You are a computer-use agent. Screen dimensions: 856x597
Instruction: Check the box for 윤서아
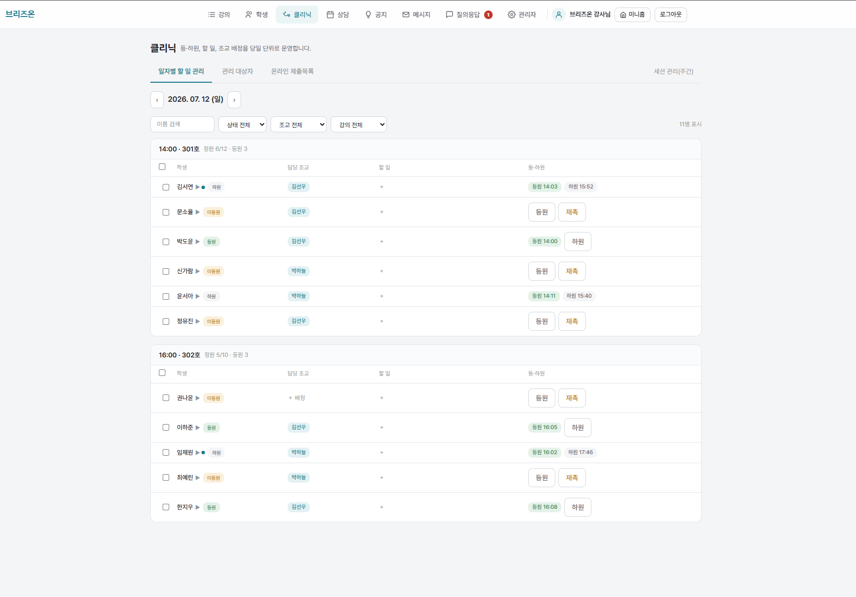(166, 296)
